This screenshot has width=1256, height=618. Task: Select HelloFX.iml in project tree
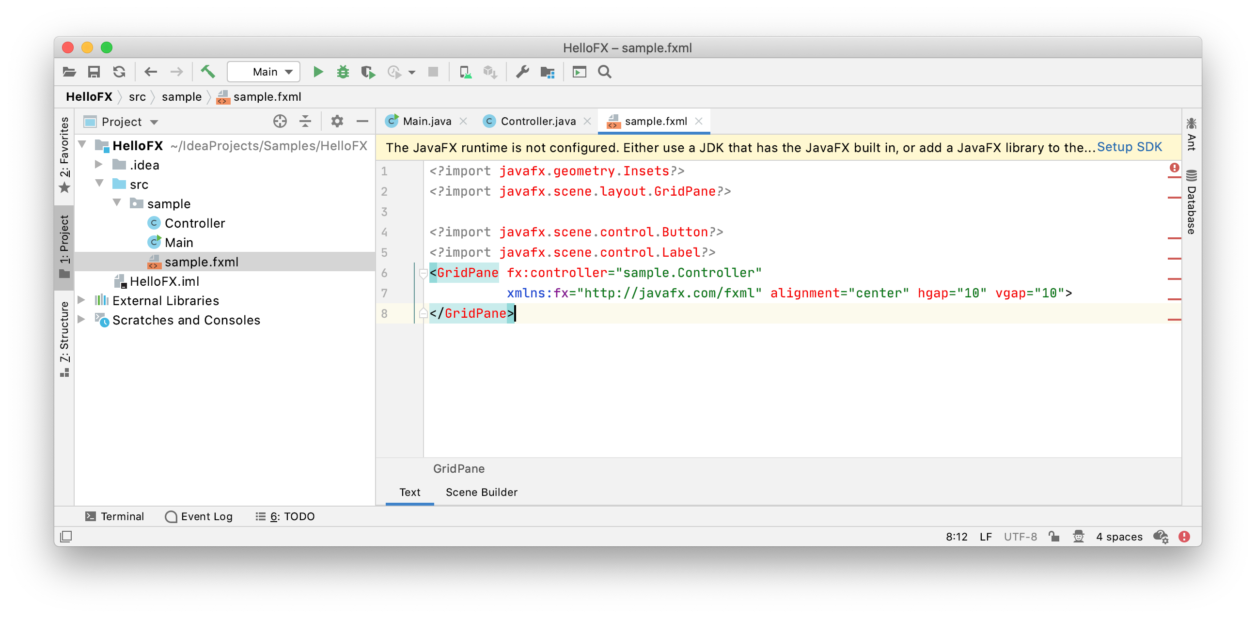(x=164, y=281)
